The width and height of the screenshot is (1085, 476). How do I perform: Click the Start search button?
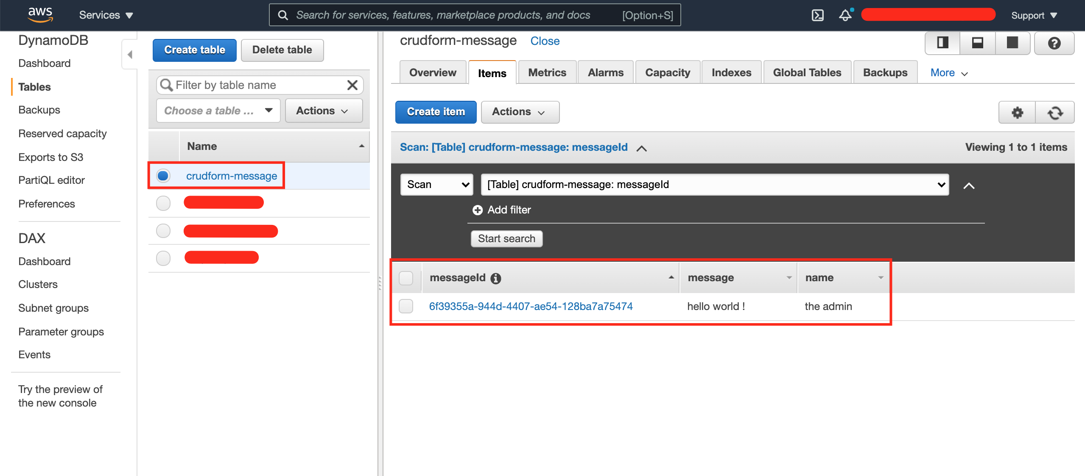[x=506, y=238]
